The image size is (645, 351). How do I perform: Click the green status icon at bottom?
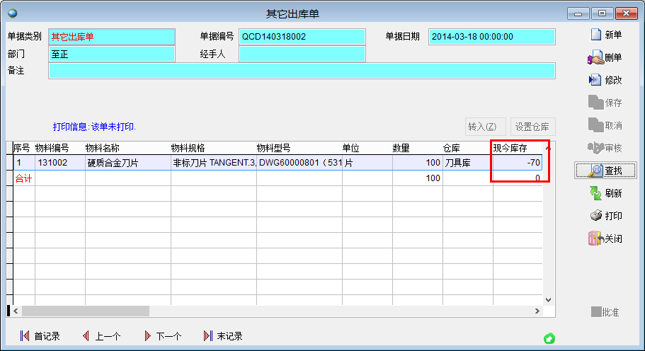click(548, 338)
